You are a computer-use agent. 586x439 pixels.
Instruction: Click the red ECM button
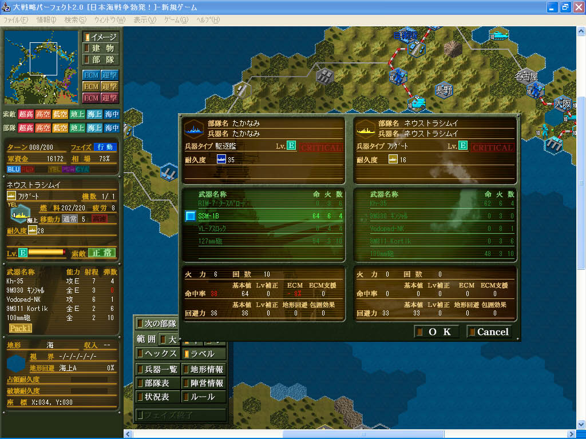[x=91, y=98]
